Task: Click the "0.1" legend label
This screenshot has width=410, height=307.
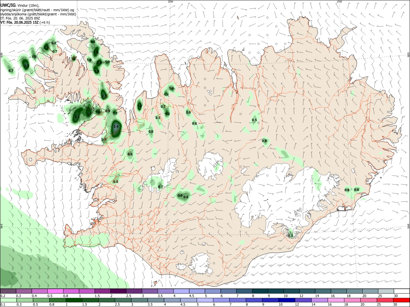Action: [3, 305]
